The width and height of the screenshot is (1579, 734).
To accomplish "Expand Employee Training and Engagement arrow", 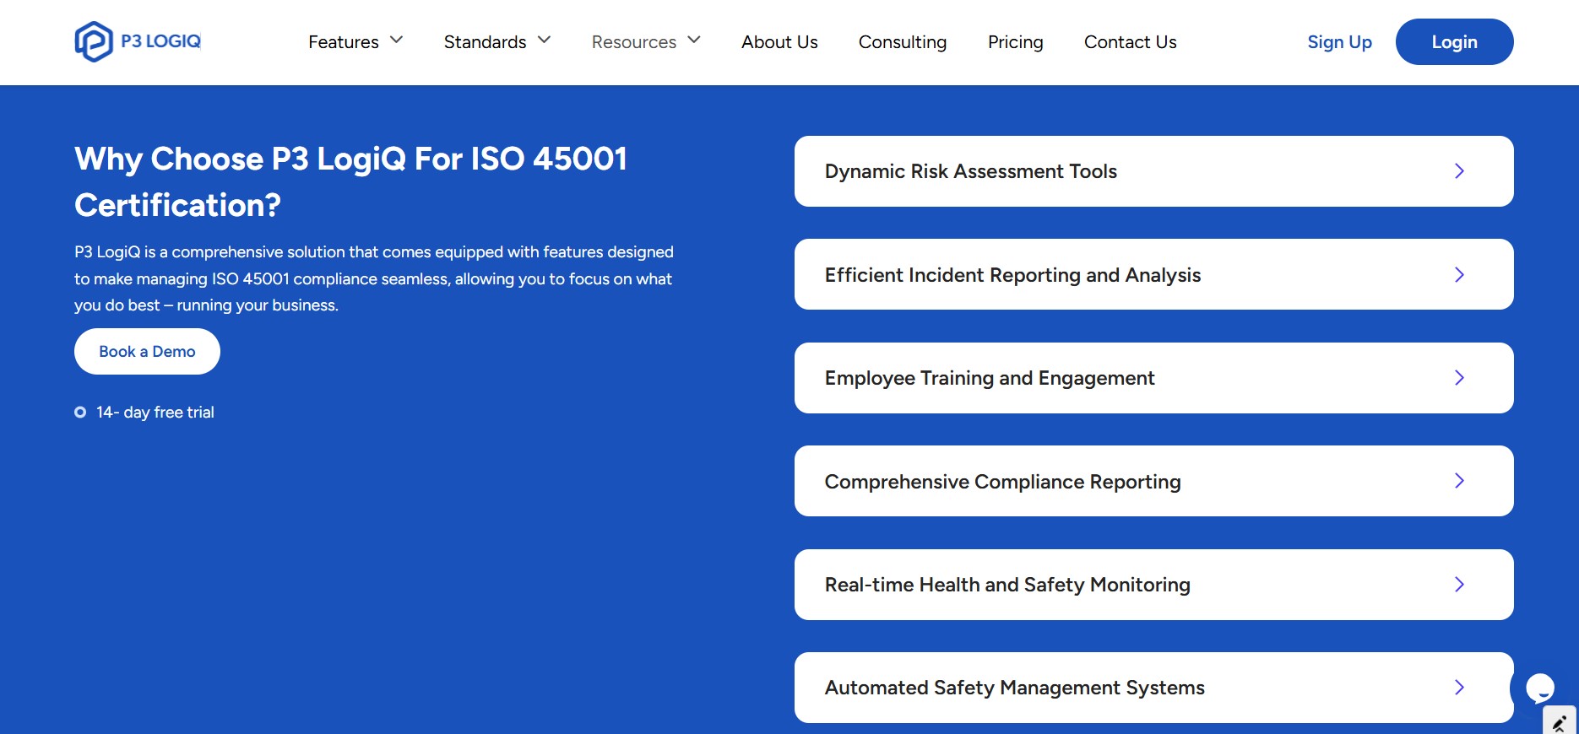I will pos(1459,378).
